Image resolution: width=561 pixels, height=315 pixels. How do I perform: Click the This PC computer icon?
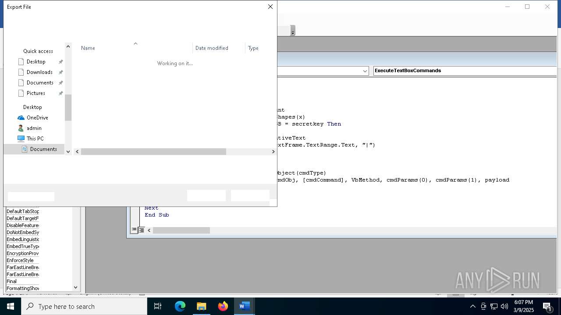[x=21, y=139]
